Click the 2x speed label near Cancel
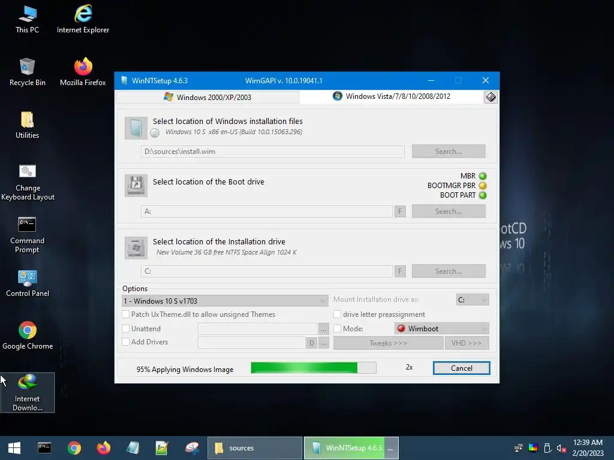 [409, 367]
